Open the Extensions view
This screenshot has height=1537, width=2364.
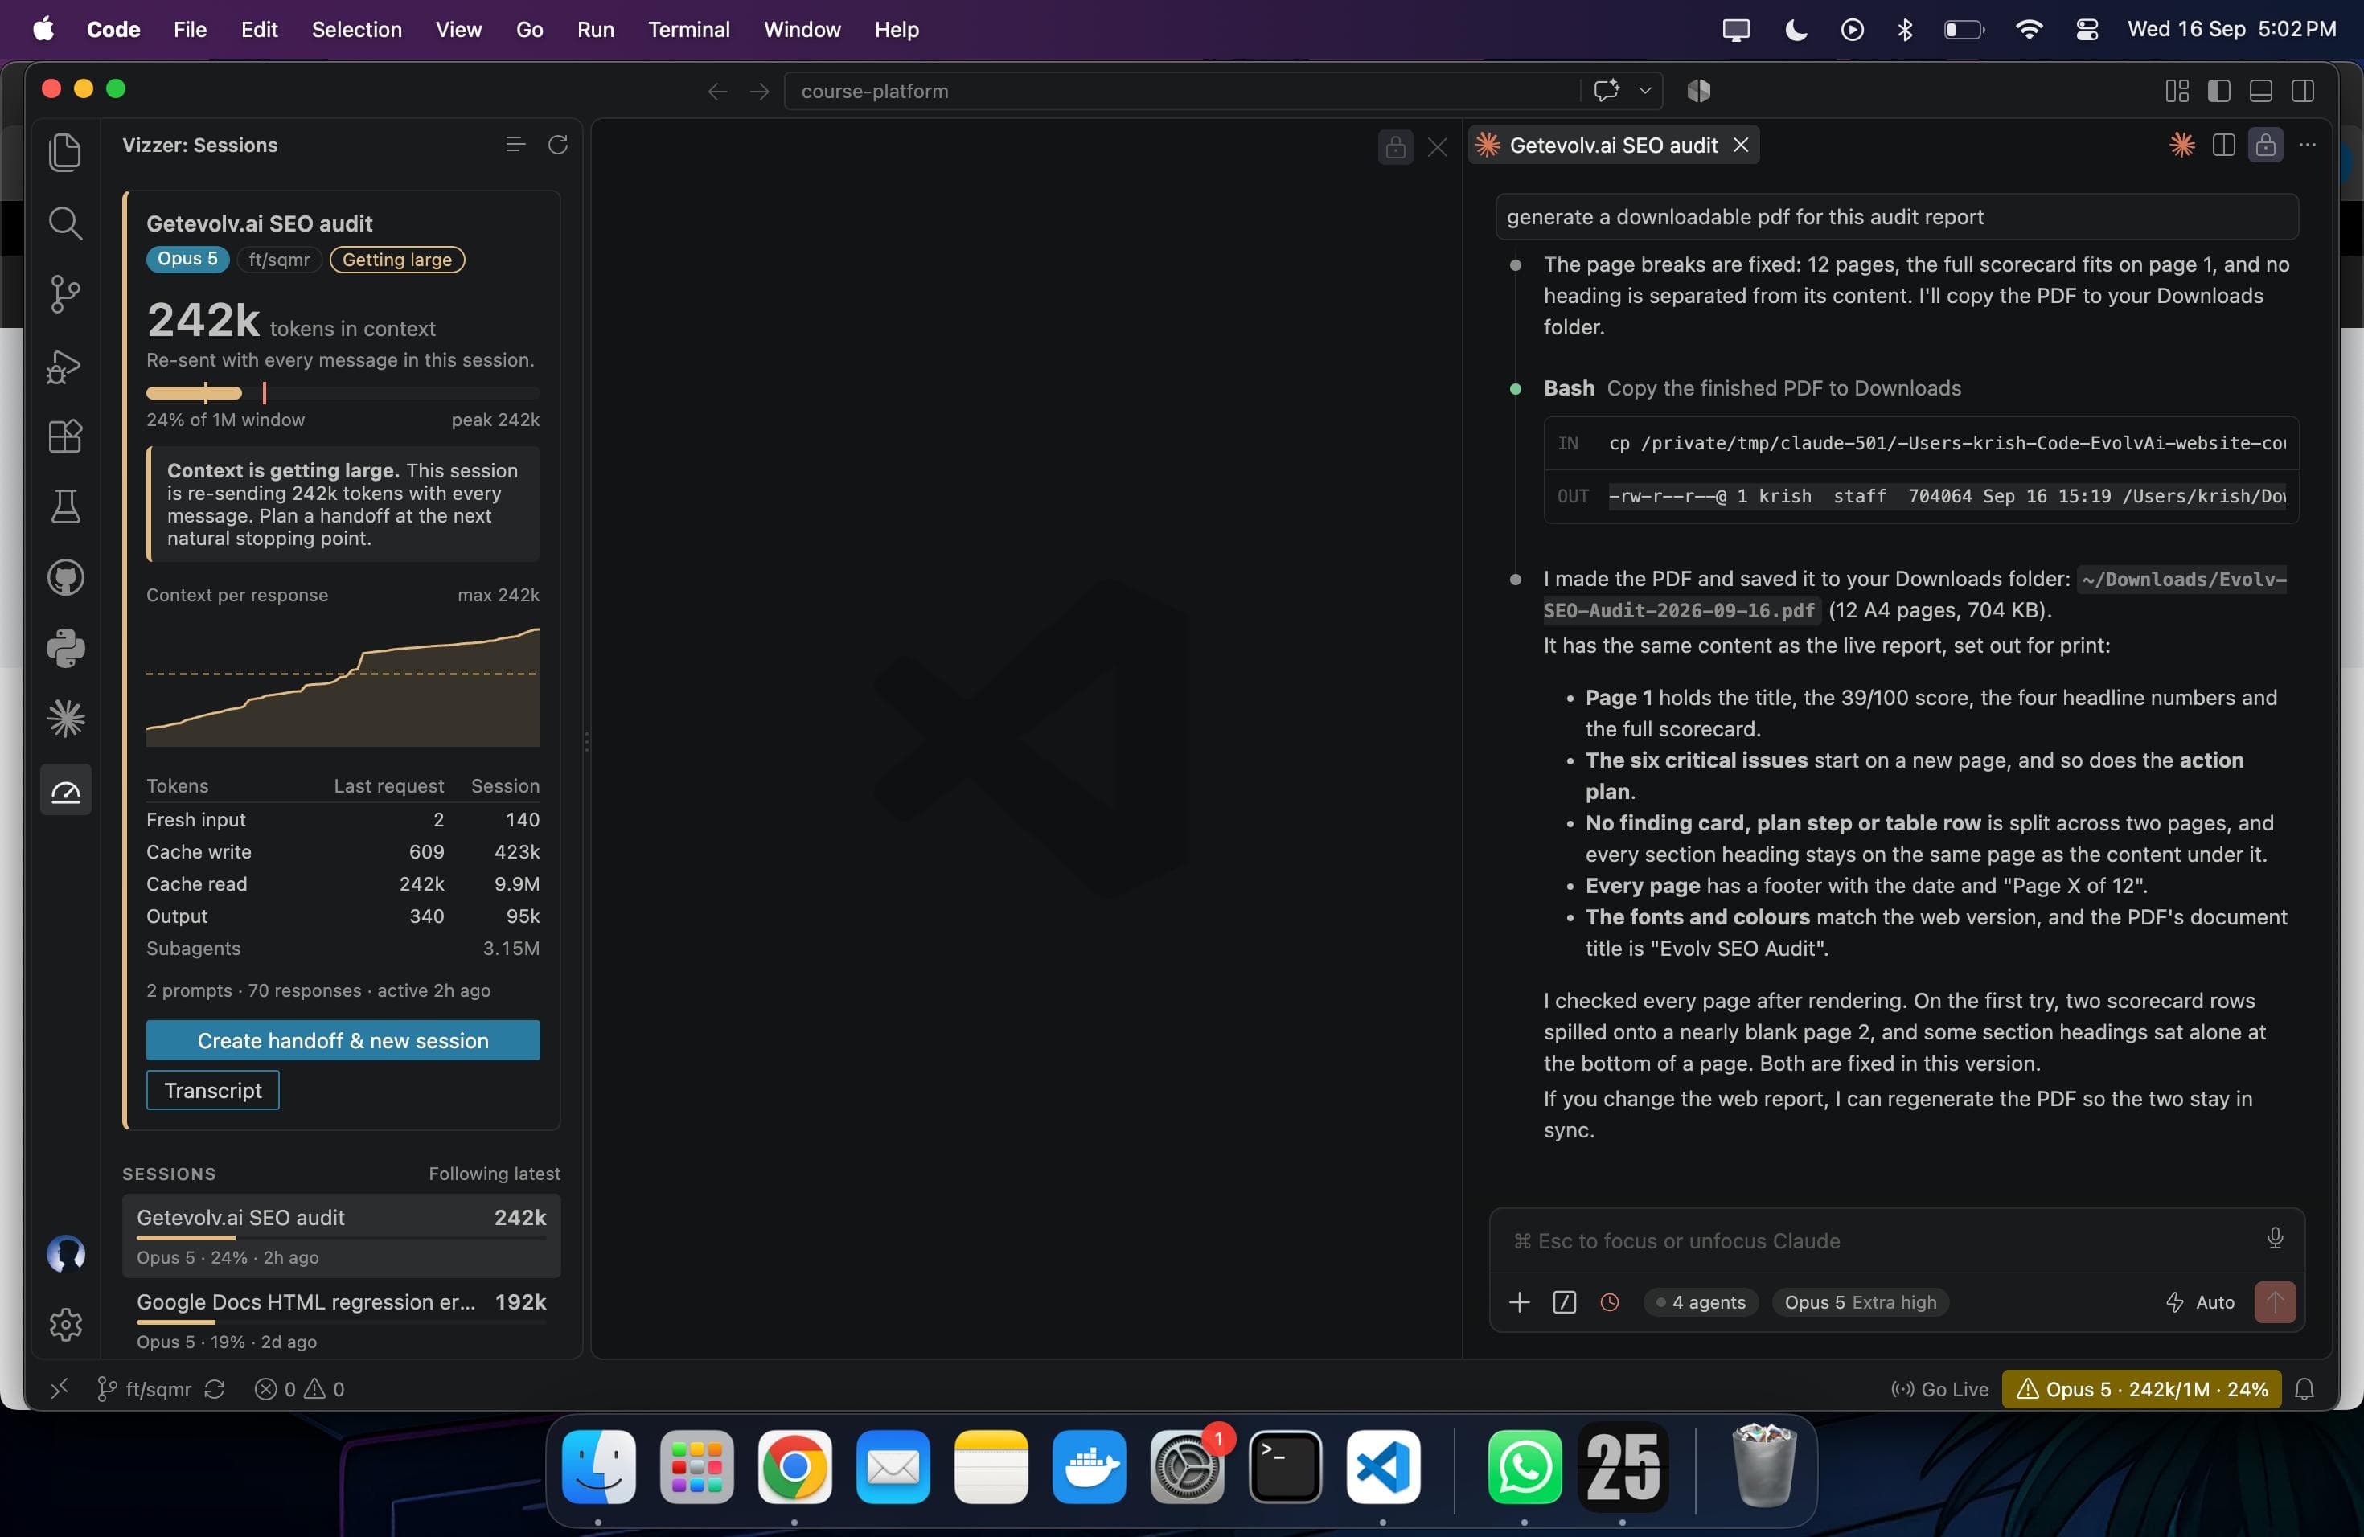(x=66, y=436)
